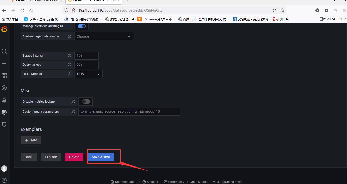Open the Dashboards grid sidebar icon
This screenshot has width=347, height=184.
[4, 76]
